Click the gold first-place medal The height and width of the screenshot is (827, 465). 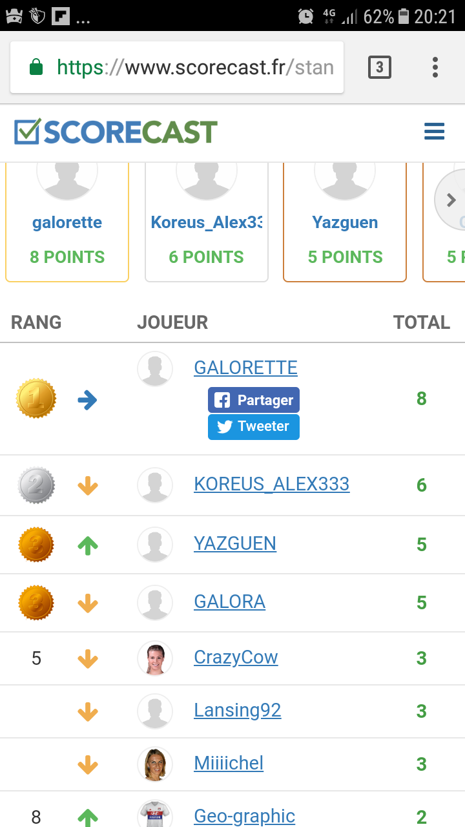point(36,399)
